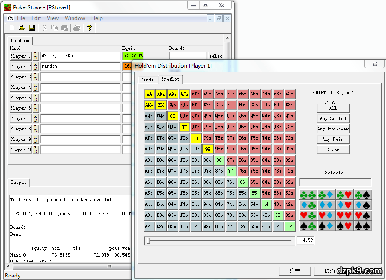Open Player 2 hand selection

pyautogui.click(x=20, y=67)
